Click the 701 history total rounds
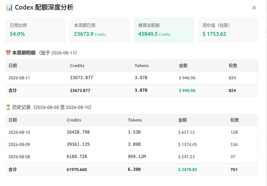The image size is (267, 186). (x=234, y=170)
